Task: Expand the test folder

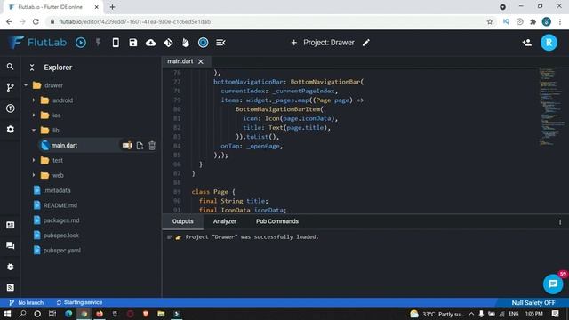Action: point(34,160)
